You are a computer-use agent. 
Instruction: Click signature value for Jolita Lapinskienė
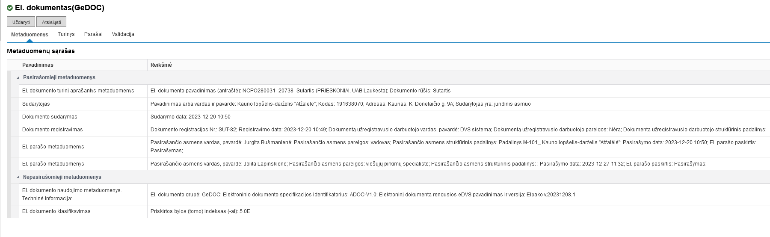click(428, 164)
